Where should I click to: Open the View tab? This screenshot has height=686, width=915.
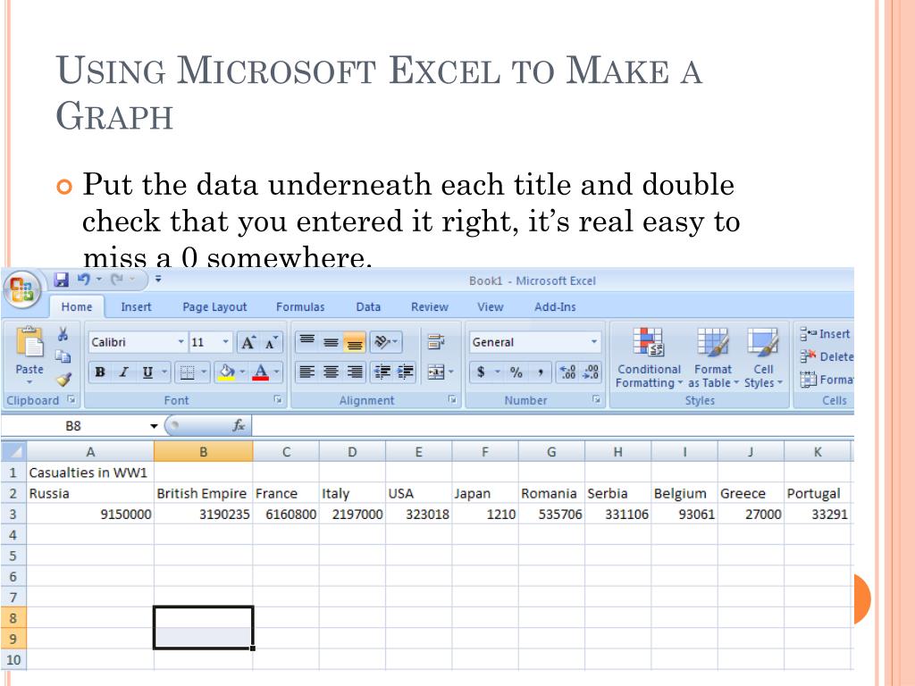tap(491, 307)
